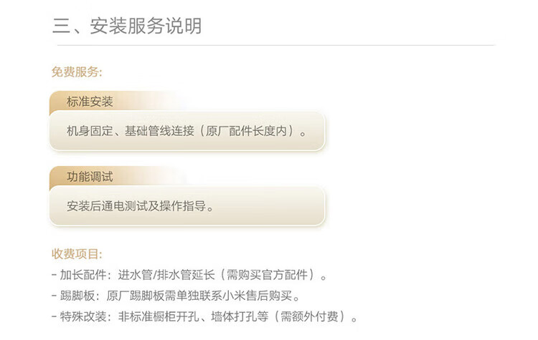Click the dash bullet before 加长配件

click(54, 275)
